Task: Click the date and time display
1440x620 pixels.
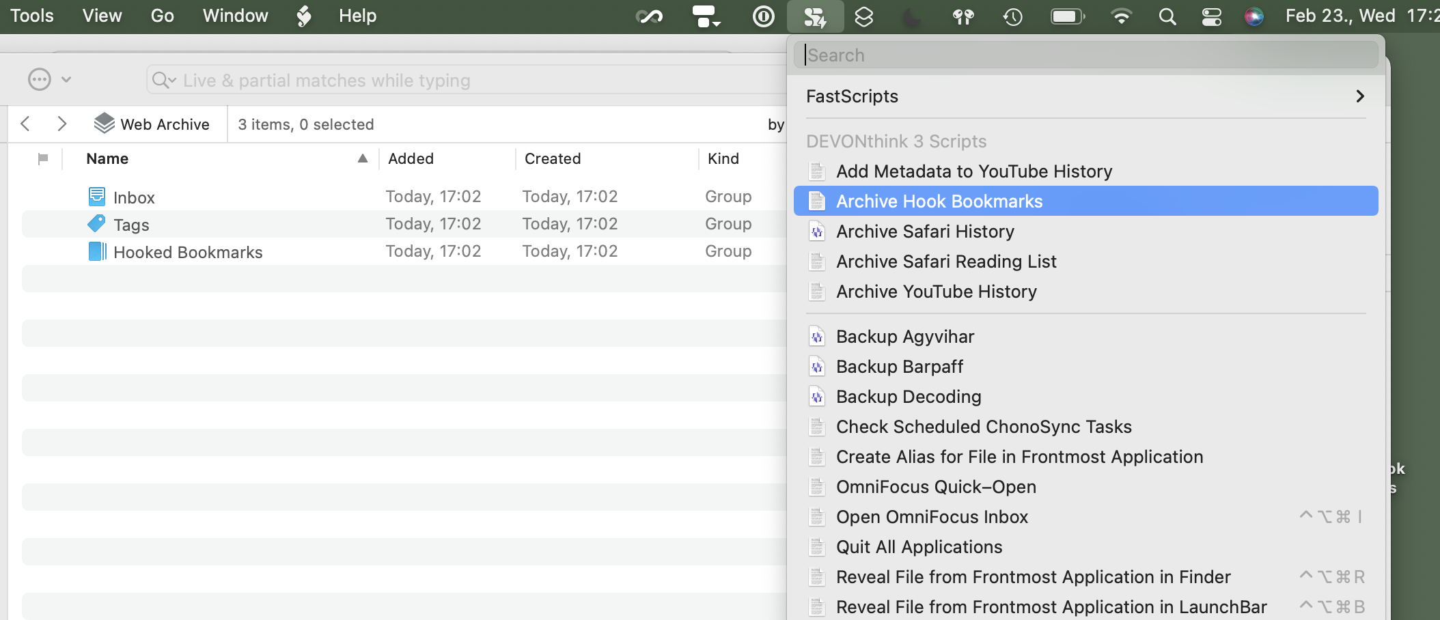Action: (1361, 16)
